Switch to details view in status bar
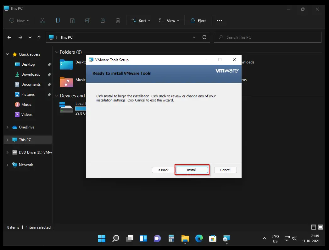Screen dimensions: 329x250 click(x=314, y=227)
